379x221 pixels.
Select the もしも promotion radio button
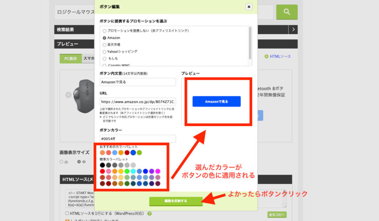(105, 58)
